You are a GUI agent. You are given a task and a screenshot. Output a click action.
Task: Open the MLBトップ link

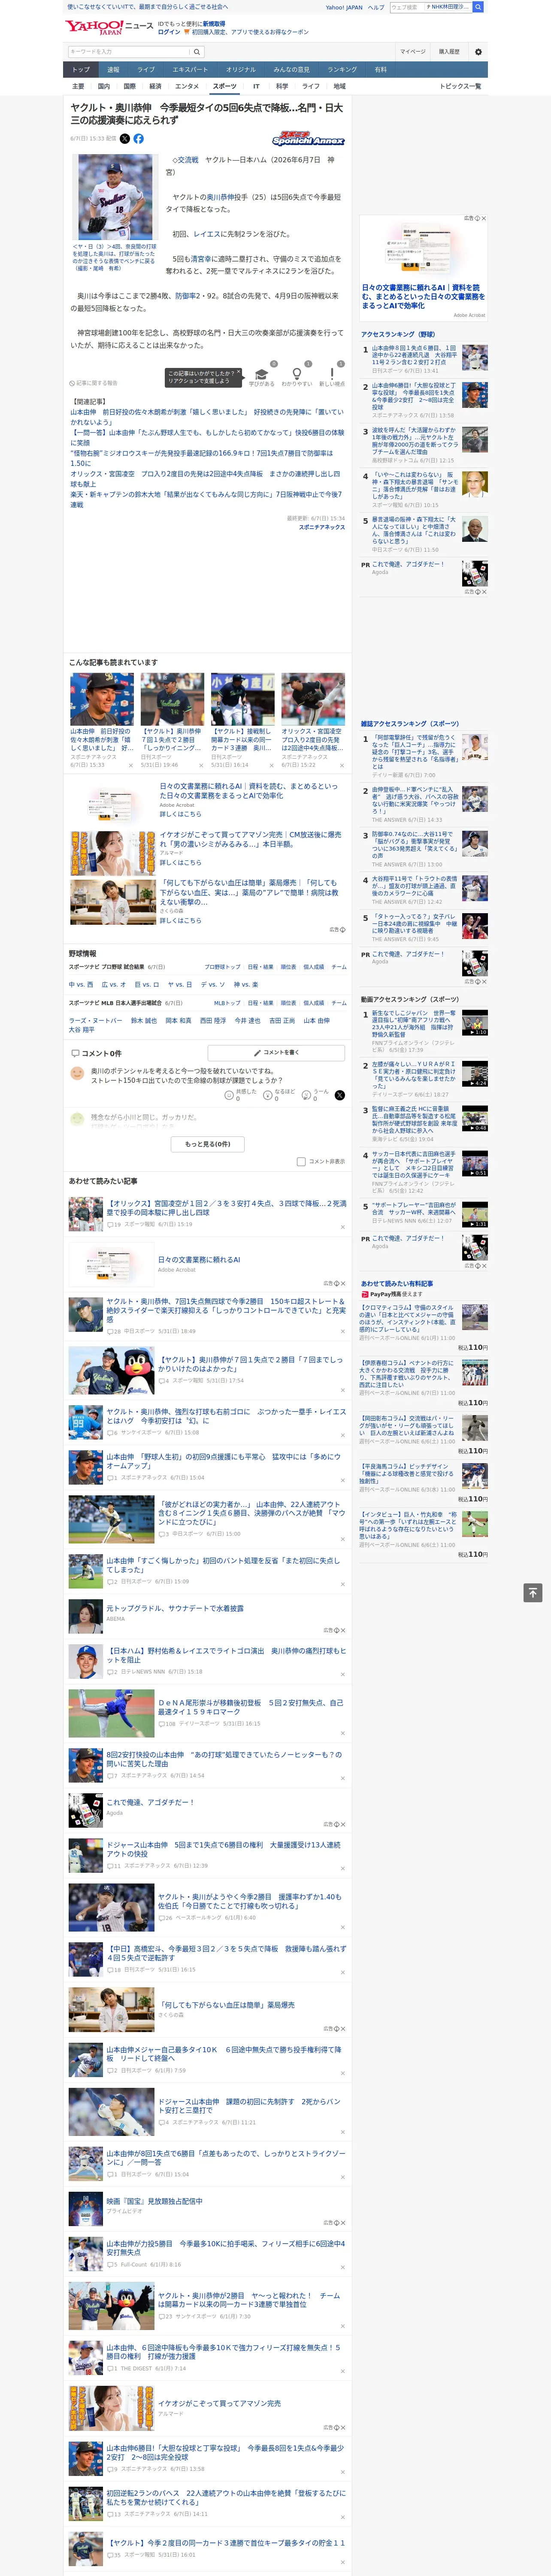pos(226,1003)
